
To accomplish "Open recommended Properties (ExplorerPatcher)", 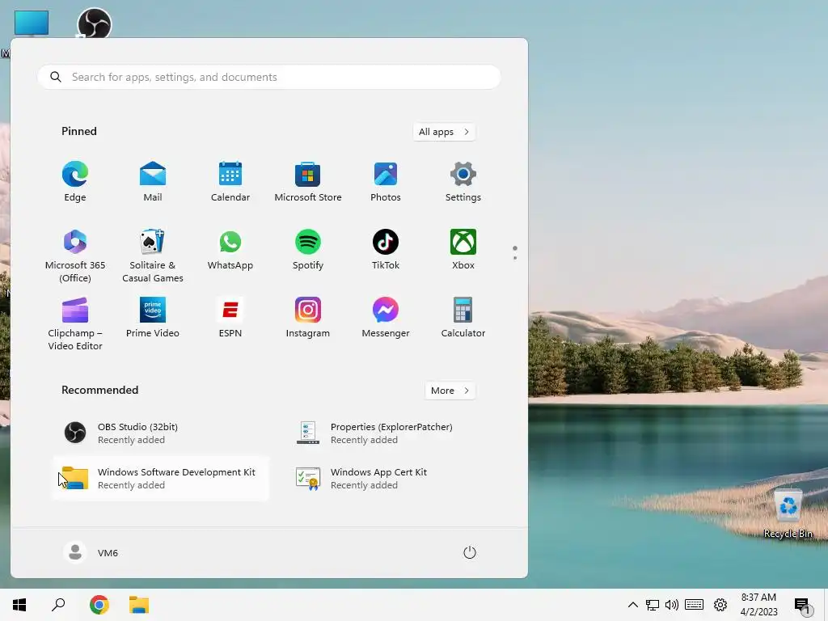I will [394, 433].
